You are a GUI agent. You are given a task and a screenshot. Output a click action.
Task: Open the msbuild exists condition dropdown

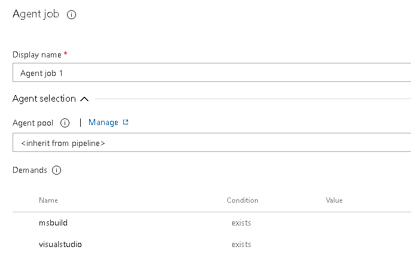pyautogui.click(x=242, y=223)
